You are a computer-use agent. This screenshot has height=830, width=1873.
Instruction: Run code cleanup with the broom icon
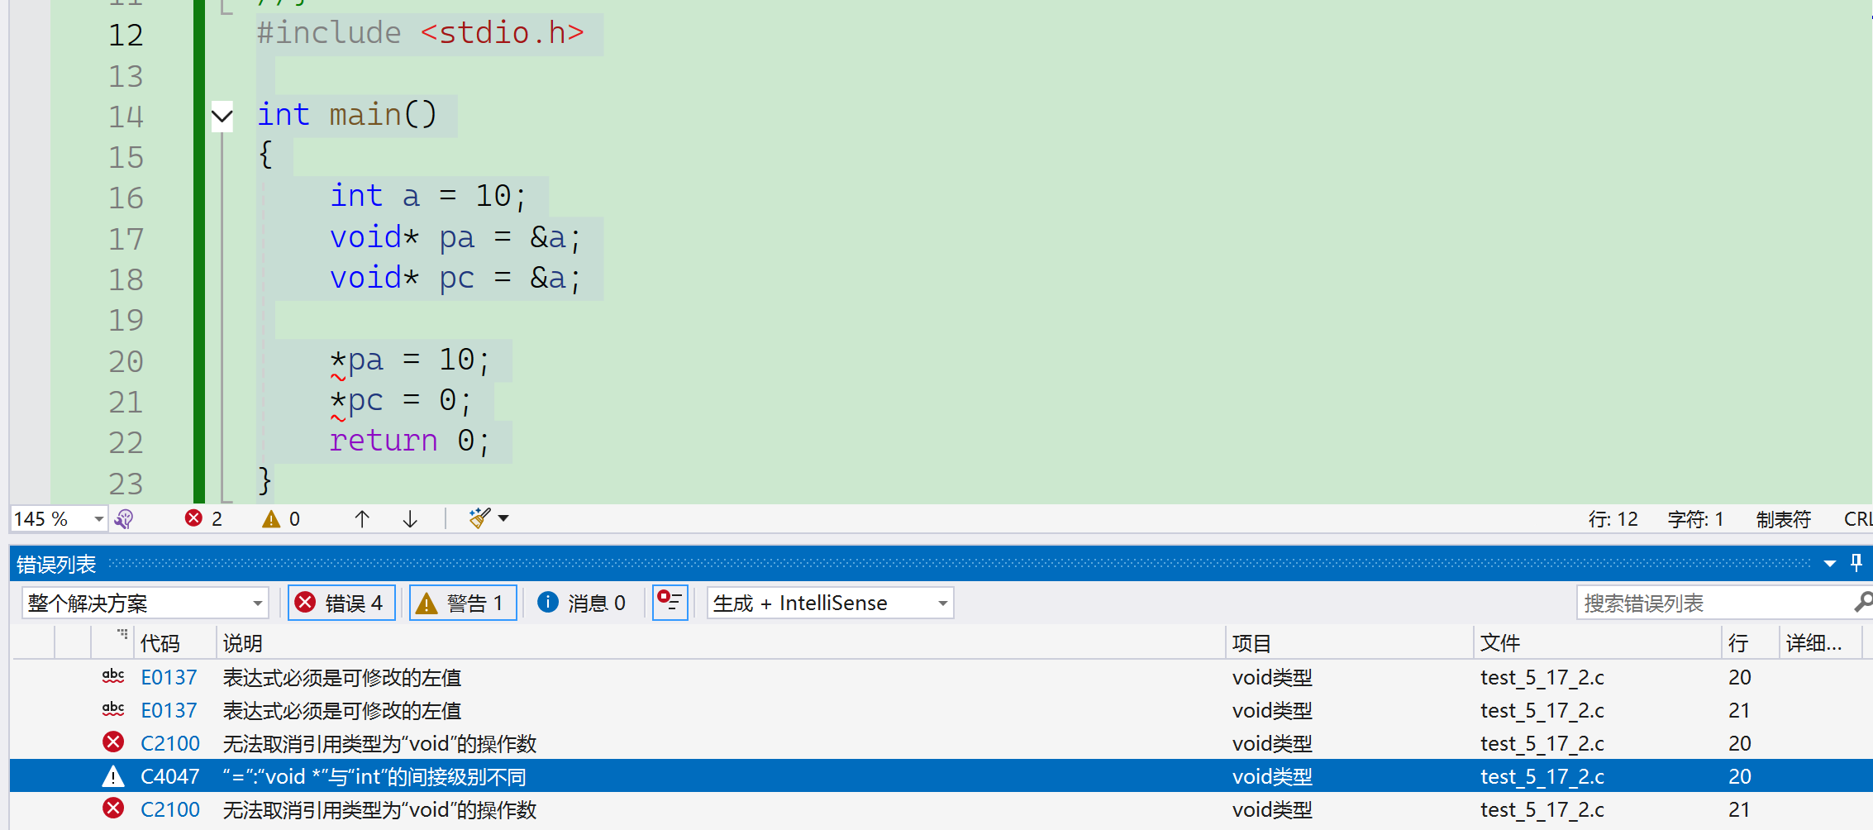[479, 518]
